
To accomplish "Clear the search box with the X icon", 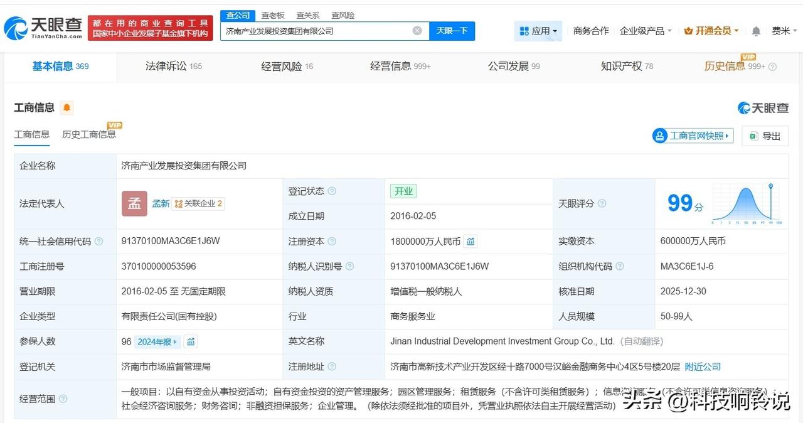I will click(x=417, y=31).
